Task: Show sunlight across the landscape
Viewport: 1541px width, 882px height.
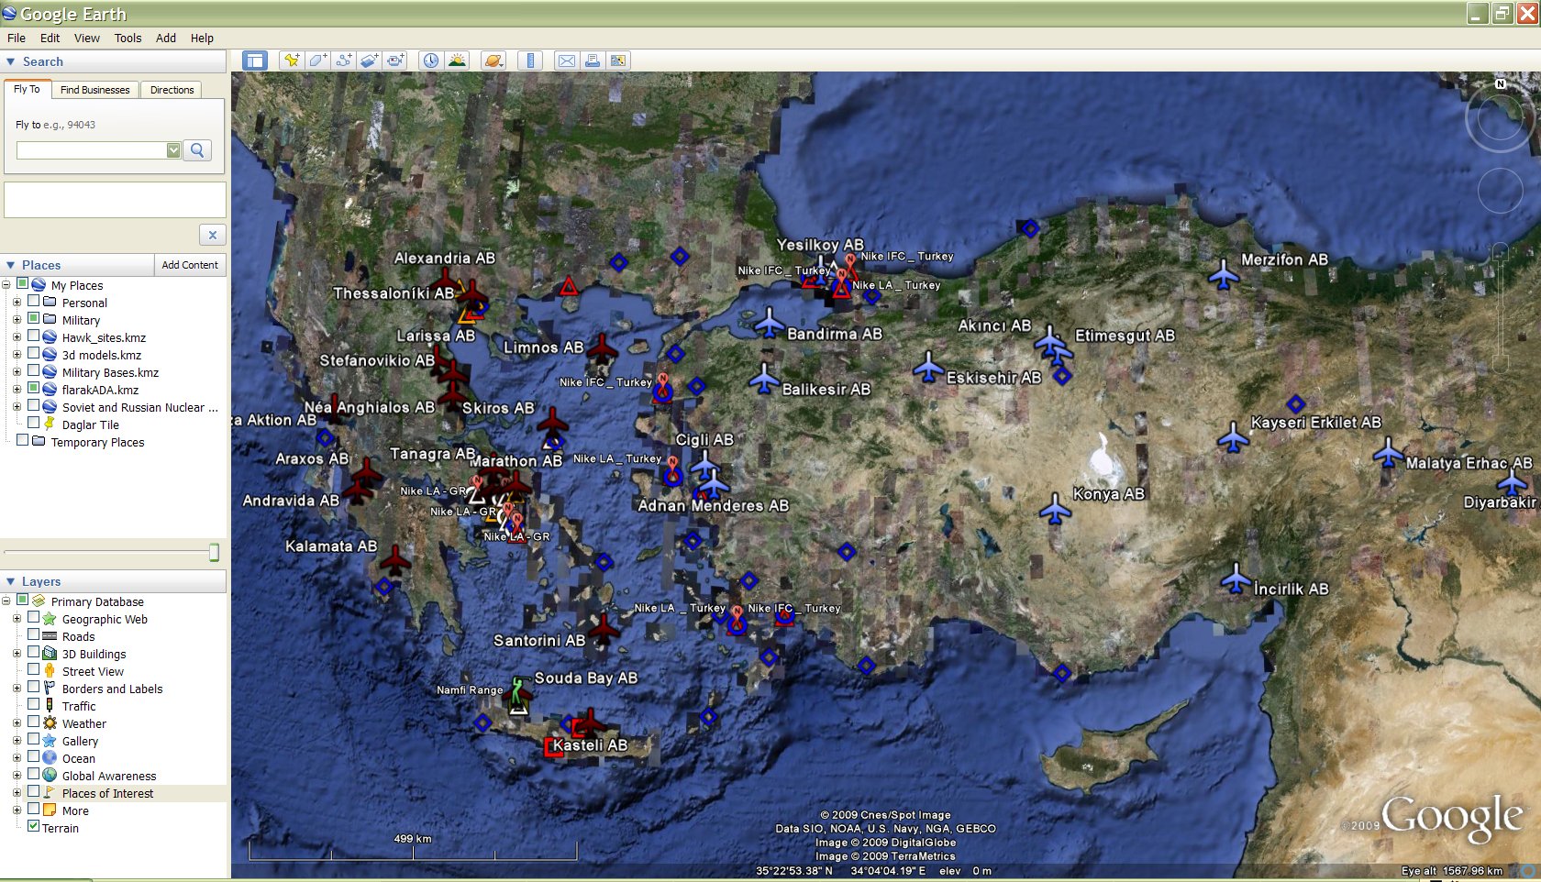Action: click(456, 61)
